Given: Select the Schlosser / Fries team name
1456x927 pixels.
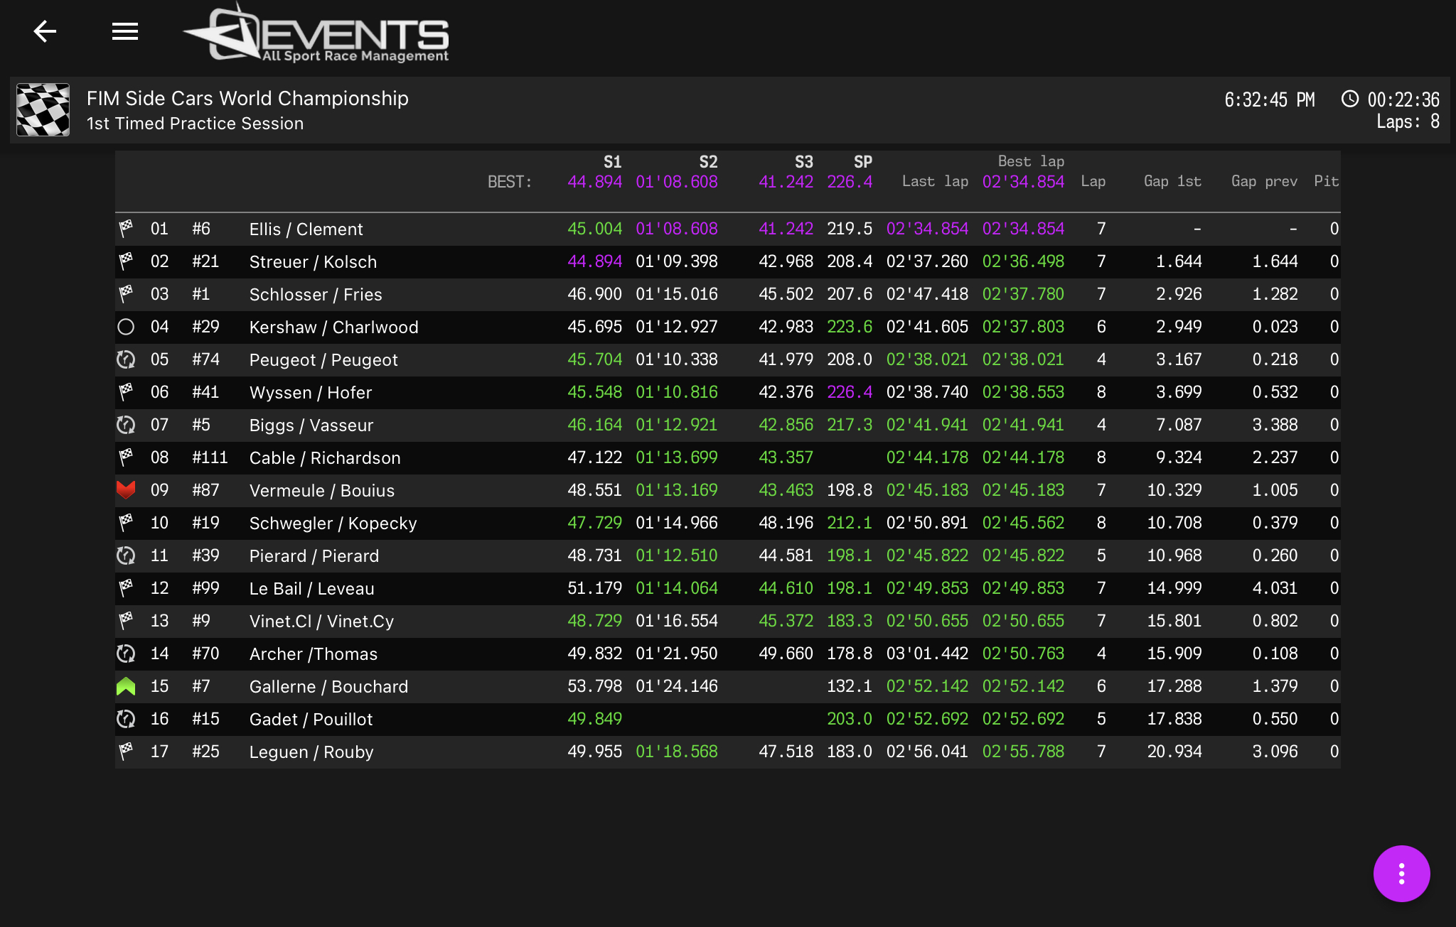Looking at the screenshot, I should [316, 294].
